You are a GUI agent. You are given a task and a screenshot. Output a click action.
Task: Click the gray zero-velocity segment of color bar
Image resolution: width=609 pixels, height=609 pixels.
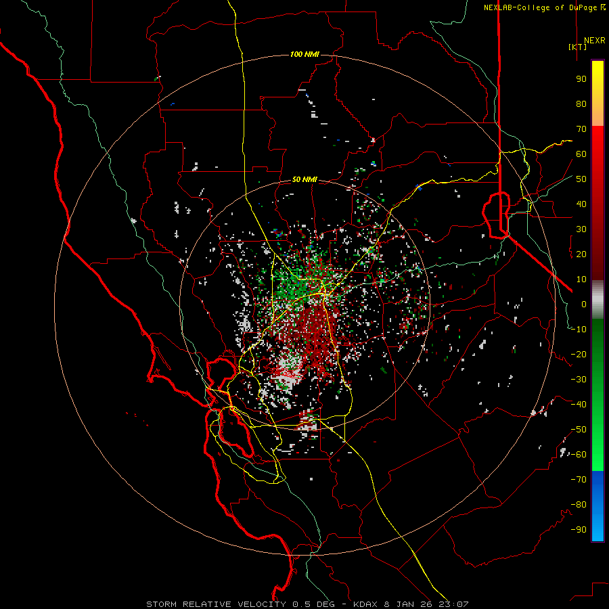(x=597, y=300)
